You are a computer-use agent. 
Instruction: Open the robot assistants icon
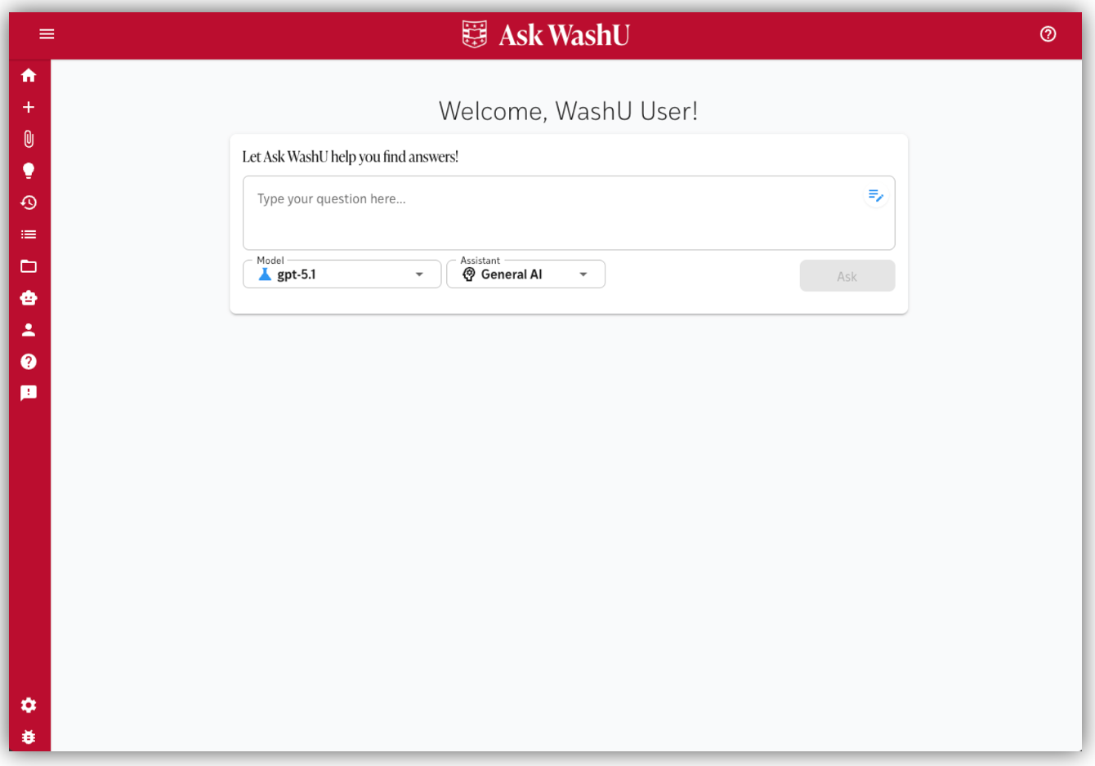pos(29,298)
